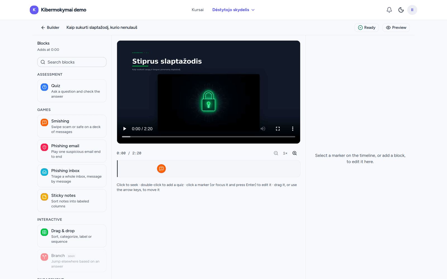Add a Quiz block
The height and width of the screenshot is (279, 447).
pyautogui.click(x=72, y=91)
